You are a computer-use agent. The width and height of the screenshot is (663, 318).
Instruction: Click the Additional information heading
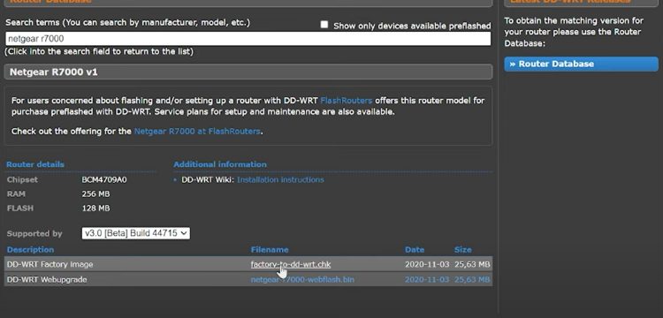[x=220, y=164]
